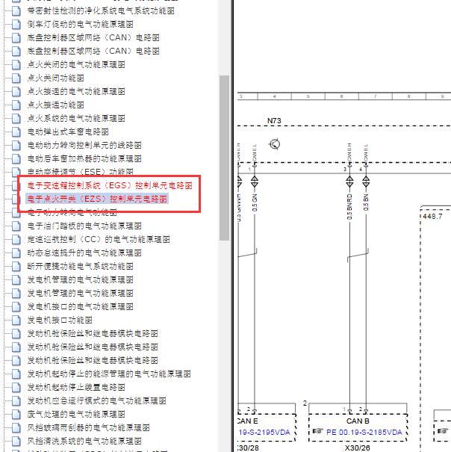Click document icon beside 动态怠速提升的电气功能原理图
Viewport: 451px width, 452px height.
pos(16,253)
